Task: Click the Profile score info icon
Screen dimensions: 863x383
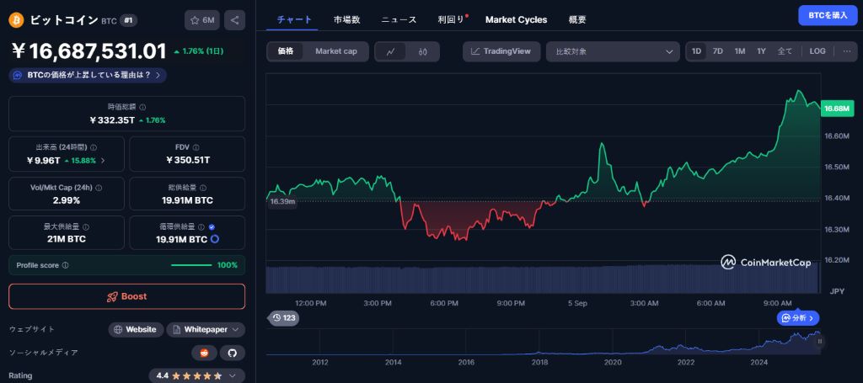Action: click(66, 265)
